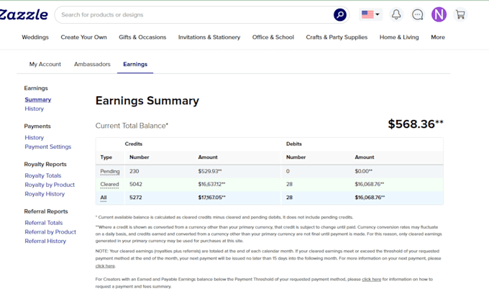Screen dimensions: 489x294
Task: Click the total credits amount $17,167.05
Action: [211, 198]
